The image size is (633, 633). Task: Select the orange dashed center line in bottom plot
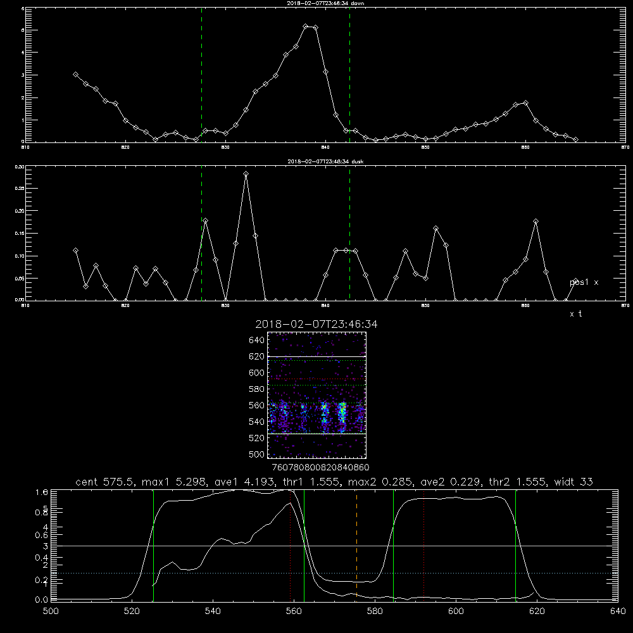[356, 545]
